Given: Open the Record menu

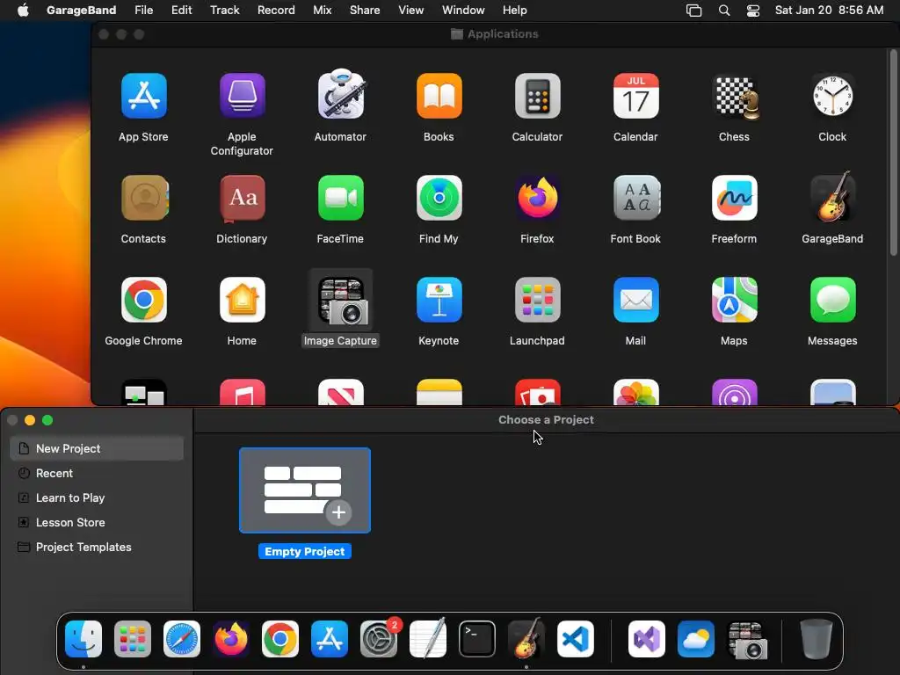Looking at the screenshot, I should [x=276, y=11].
